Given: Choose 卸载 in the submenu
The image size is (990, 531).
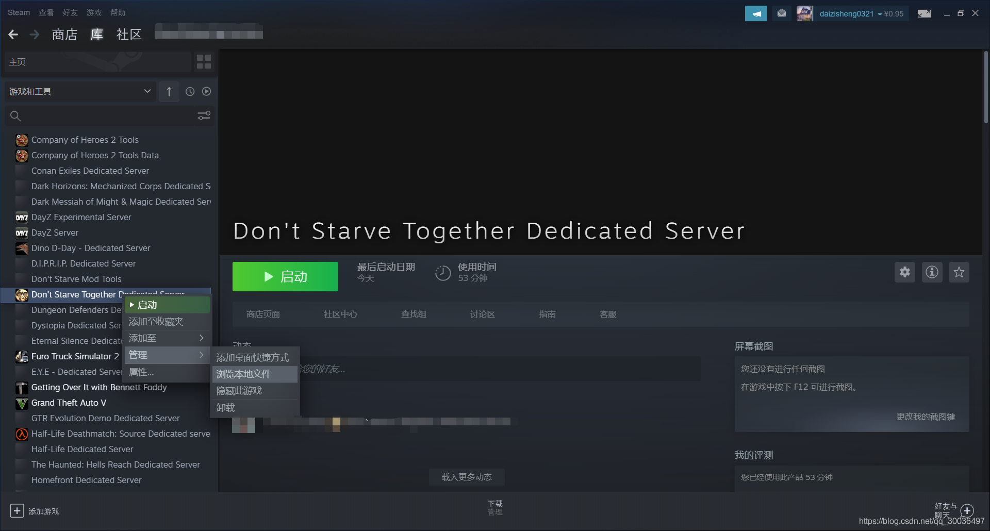Looking at the screenshot, I should pos(255,408).
